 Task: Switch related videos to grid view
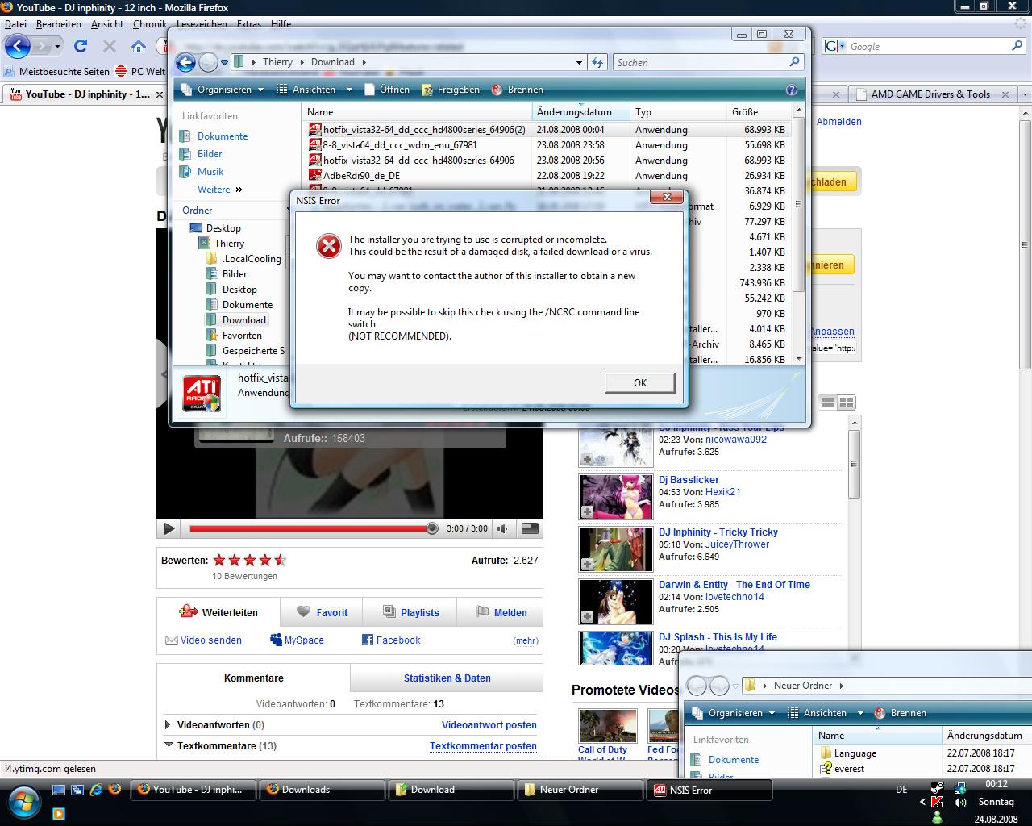click(847, 403)
